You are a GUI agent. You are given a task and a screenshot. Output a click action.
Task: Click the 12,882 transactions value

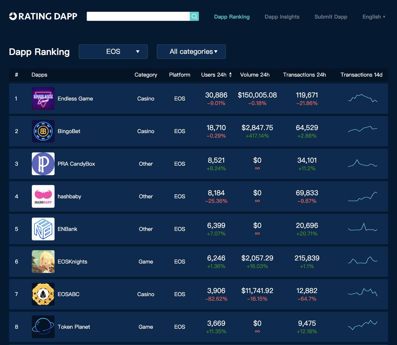click(x=307, y=291)
